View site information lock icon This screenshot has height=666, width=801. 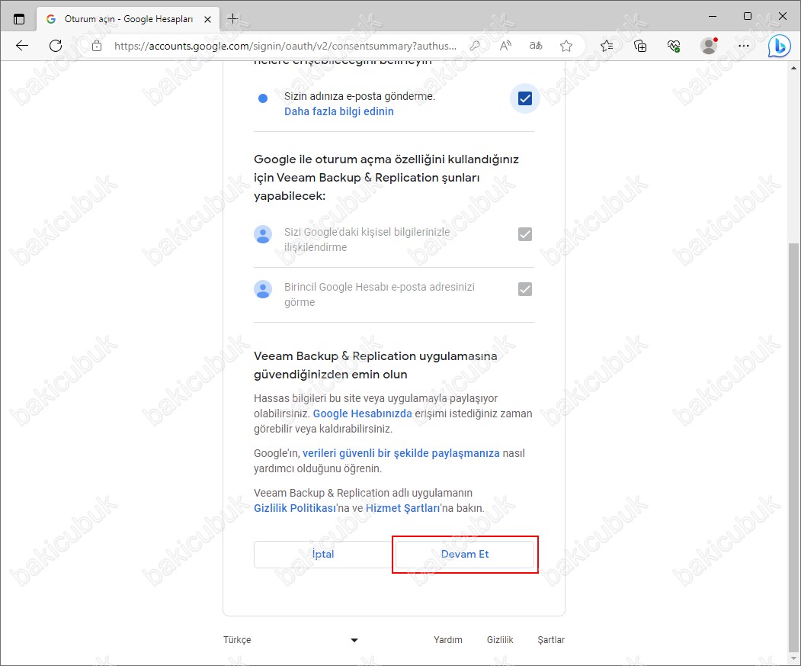(x=97, y=46)
